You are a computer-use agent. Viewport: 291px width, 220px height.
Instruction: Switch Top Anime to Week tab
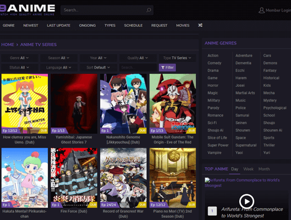[x=248, y=169]
